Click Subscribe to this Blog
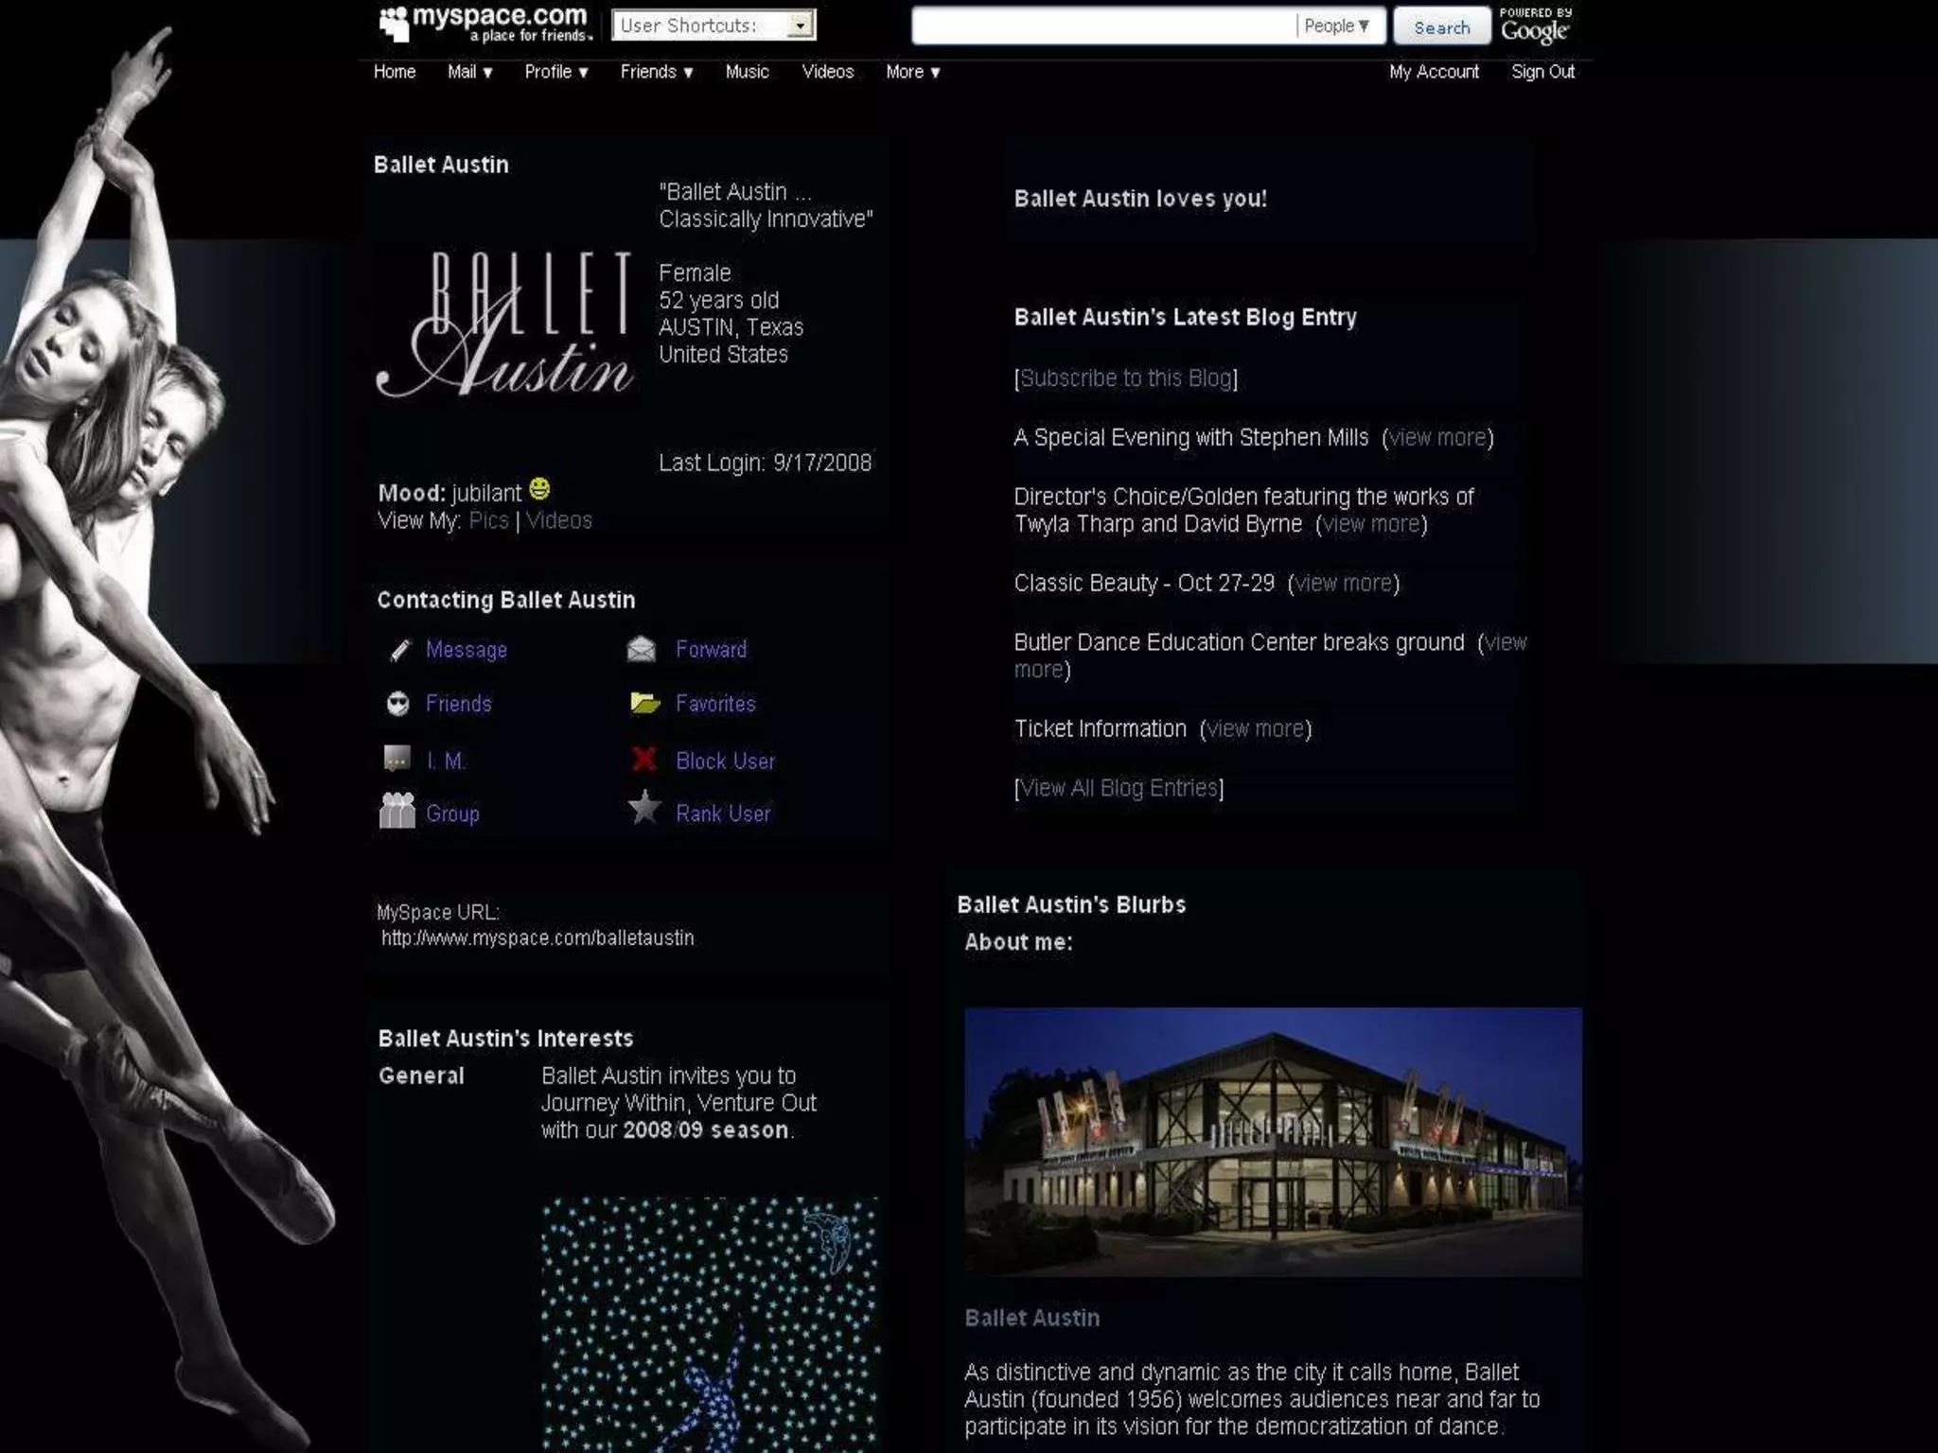 [x=1126, y=378]
